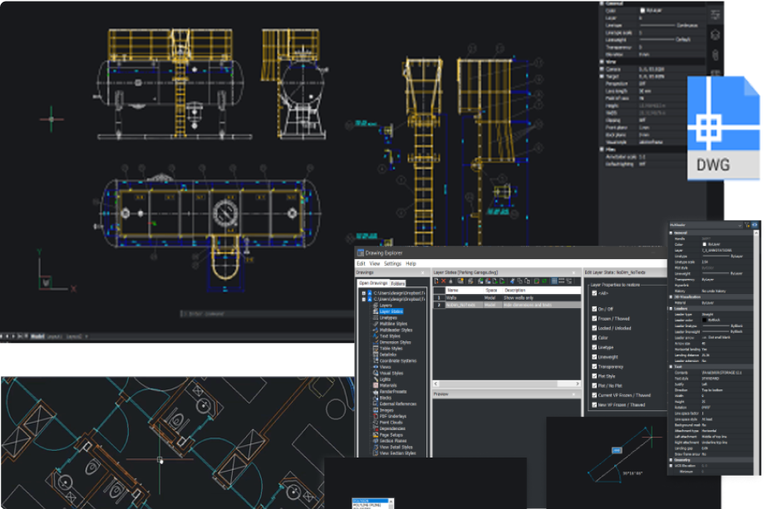Collapse the second drawing path node
Screen dimensions: 768x509
[363, 299]
